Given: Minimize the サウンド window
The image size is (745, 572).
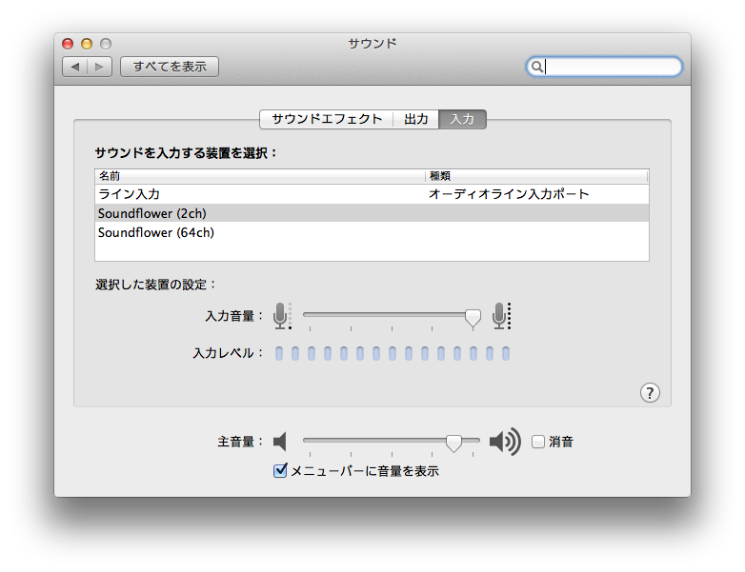Looking at the screenshot, I should [87, 44].
